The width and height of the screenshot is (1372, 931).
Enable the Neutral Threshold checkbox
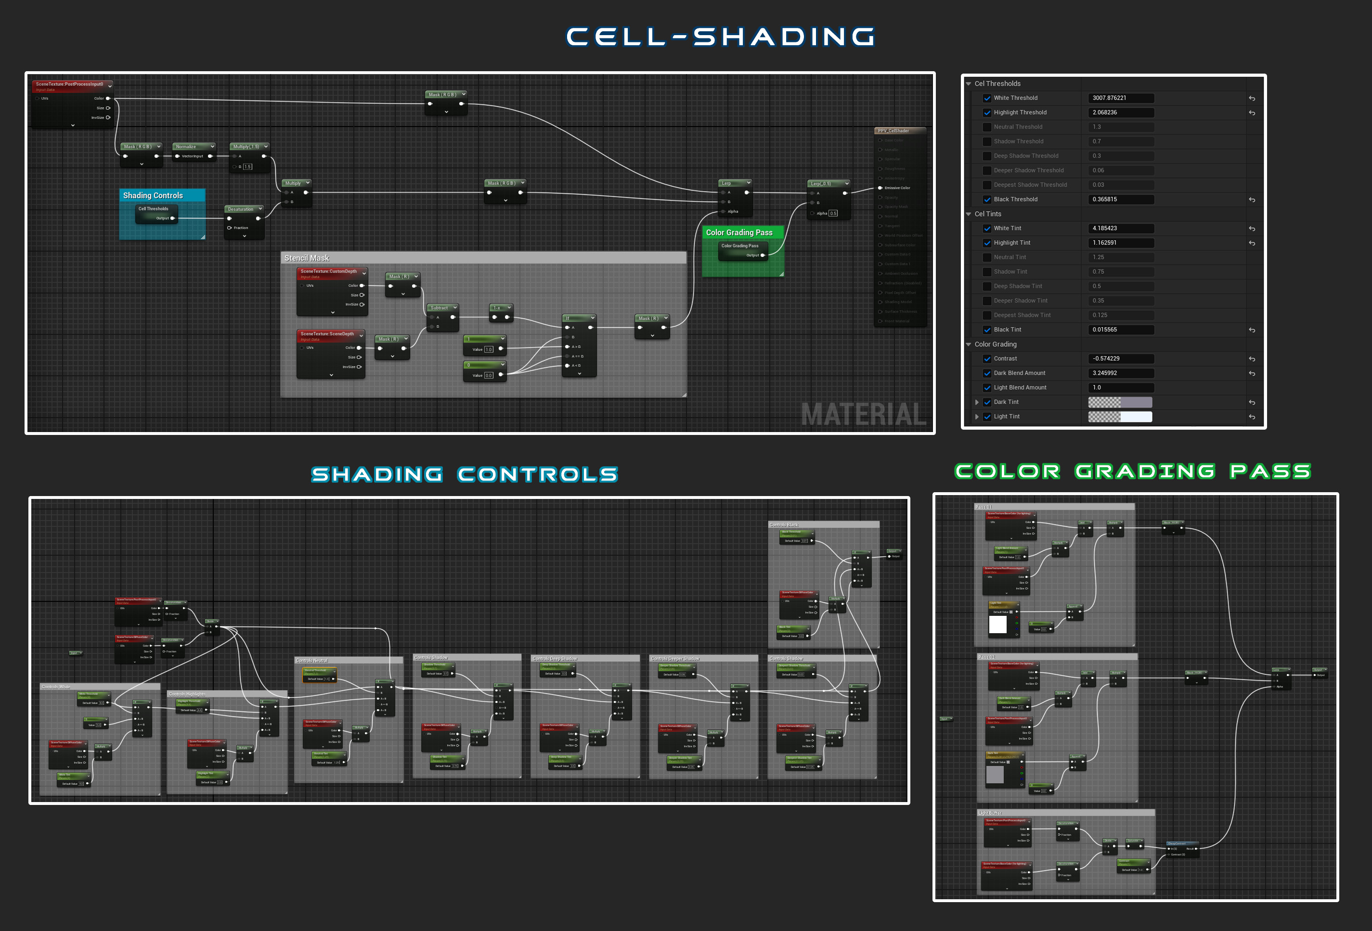[987, 127]
